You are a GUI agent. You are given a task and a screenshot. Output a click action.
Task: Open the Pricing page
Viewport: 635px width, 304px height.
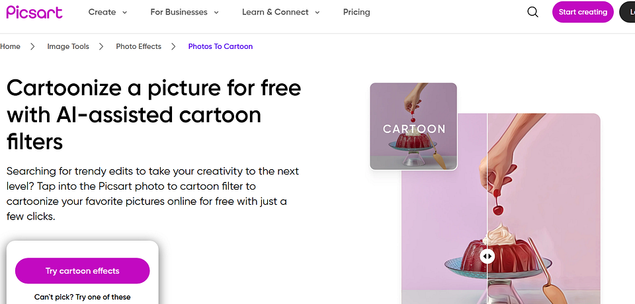pyautogui.click(x=357, y=12)
